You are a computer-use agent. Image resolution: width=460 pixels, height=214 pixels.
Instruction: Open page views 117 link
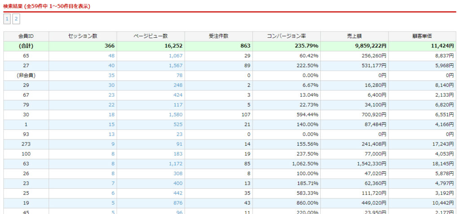[x=177, y=105]
